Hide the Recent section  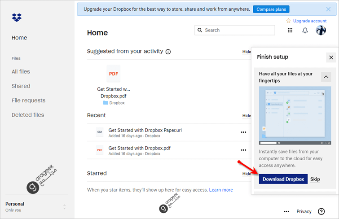(x=247, y=116)
